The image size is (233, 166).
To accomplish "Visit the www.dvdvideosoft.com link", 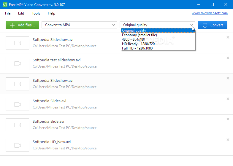I will point(210,13).
